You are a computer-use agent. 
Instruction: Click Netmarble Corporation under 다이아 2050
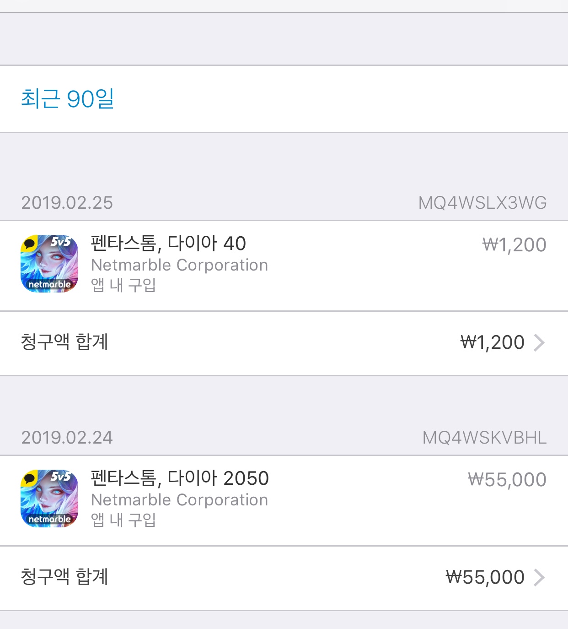pos(179,500)
